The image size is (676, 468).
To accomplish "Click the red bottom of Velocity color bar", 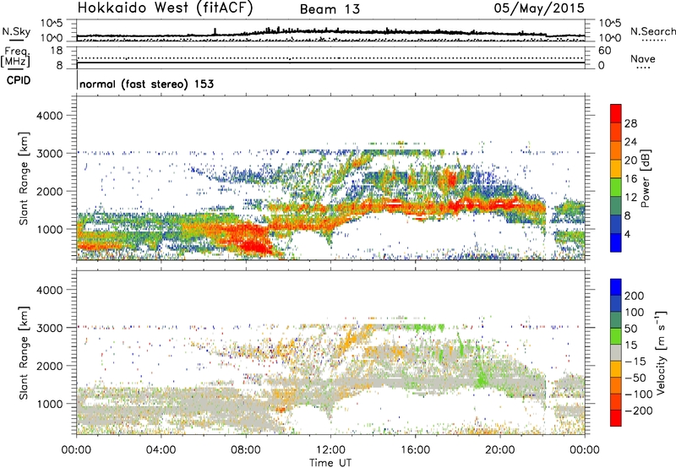I will [616, 418].
